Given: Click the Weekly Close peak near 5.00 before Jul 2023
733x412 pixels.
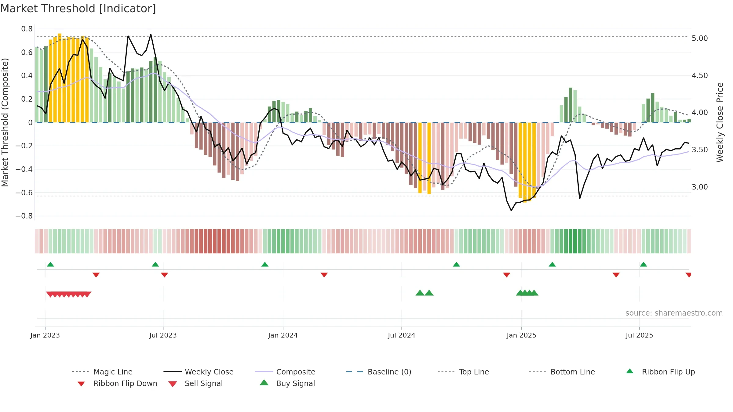Looking at the screenshot, I should click(x=151, y=34).
